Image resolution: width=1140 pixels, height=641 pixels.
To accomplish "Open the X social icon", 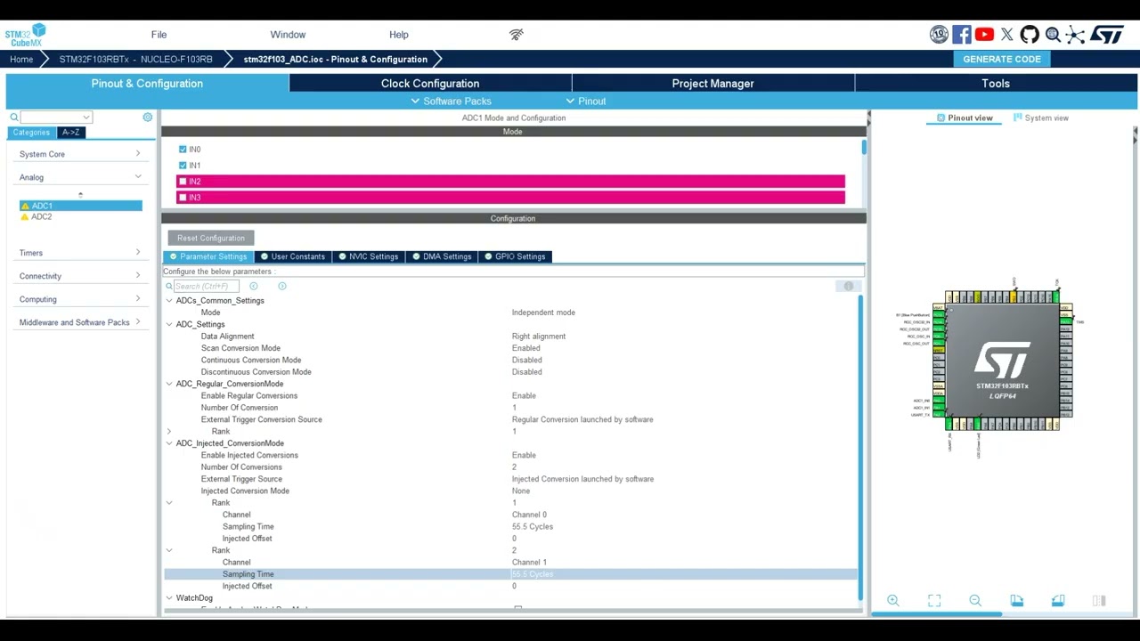I will [x=1006, y=35].
